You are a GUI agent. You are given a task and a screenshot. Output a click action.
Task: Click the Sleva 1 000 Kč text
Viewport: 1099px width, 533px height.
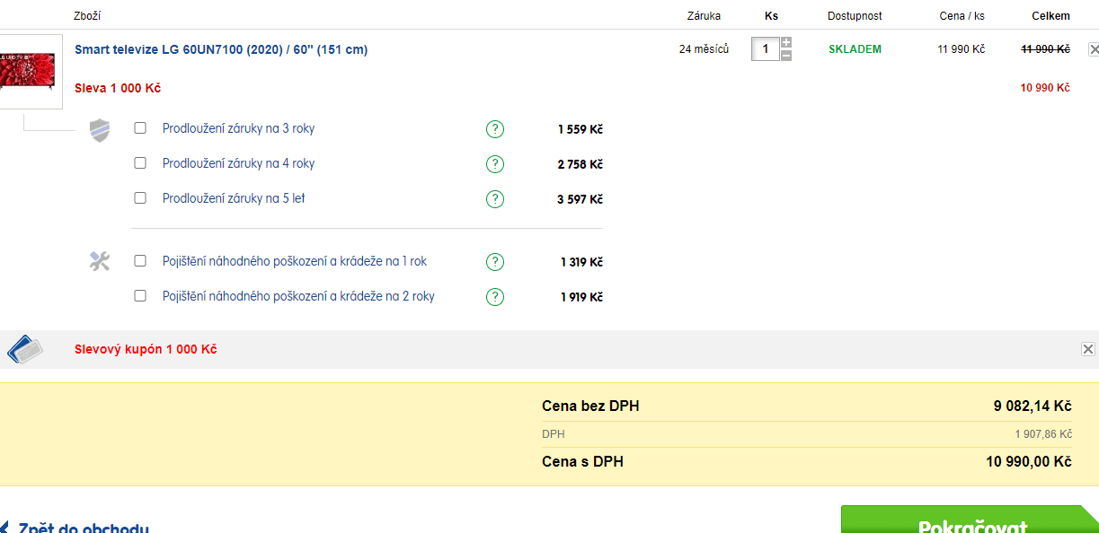118,88
